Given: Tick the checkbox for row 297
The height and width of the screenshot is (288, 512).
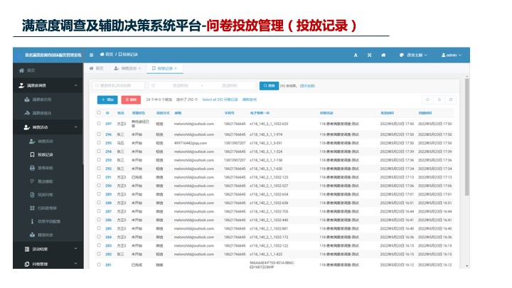Looking at the screenshot, I should (99, 124).
